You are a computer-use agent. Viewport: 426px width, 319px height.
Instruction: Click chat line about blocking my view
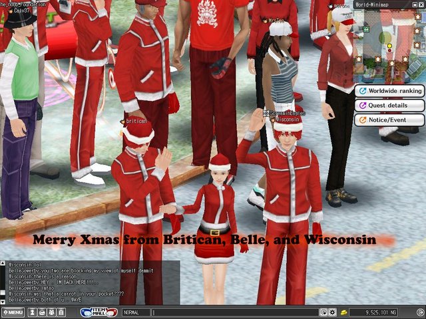point(81,270)
